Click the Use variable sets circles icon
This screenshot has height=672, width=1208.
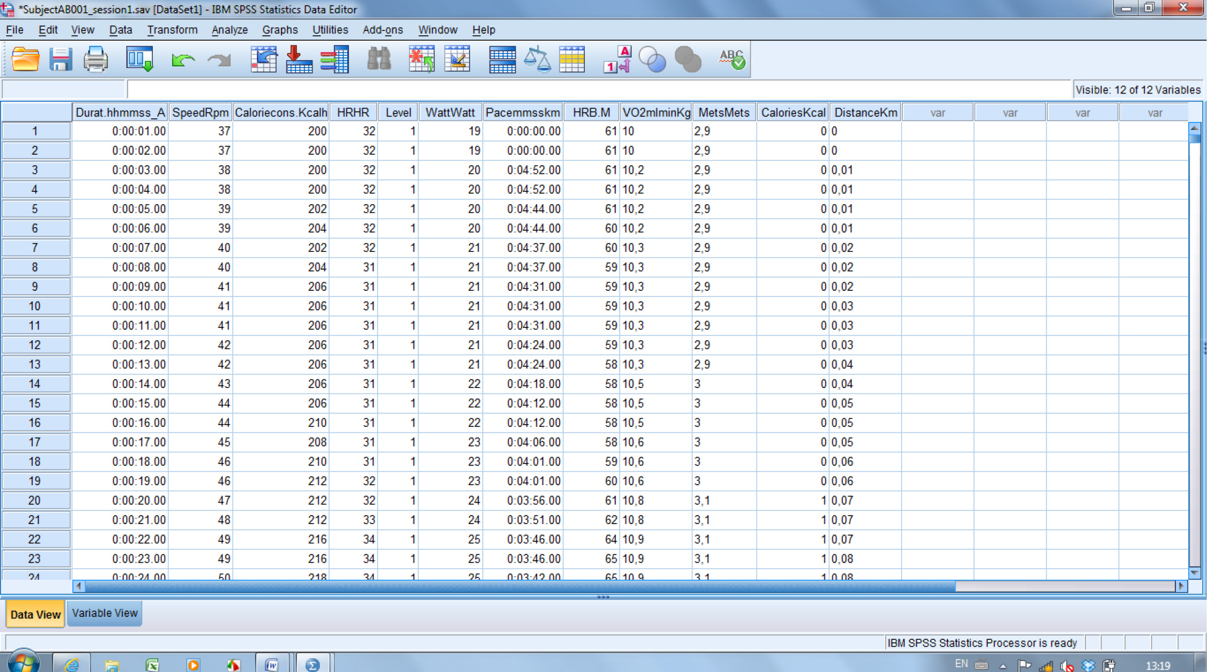pyautogui.click(x=652, y=59)
